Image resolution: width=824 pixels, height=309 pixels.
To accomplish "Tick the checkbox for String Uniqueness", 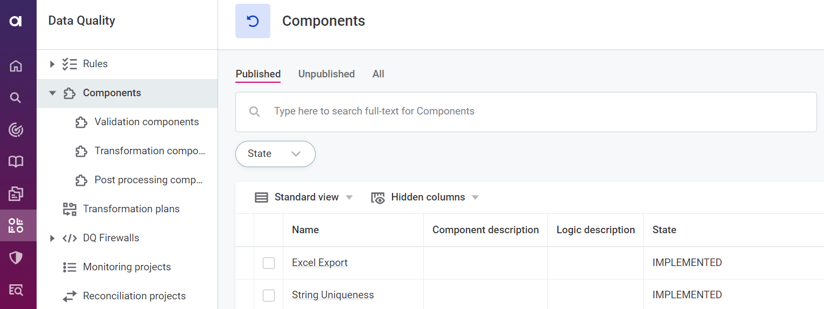I will pos(269,295).
